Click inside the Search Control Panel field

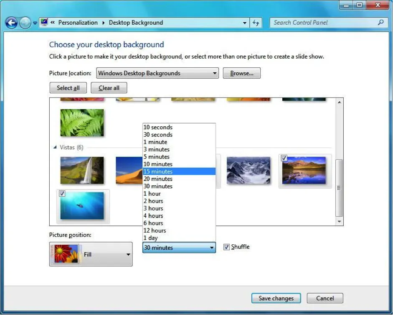tap(324, 23)
